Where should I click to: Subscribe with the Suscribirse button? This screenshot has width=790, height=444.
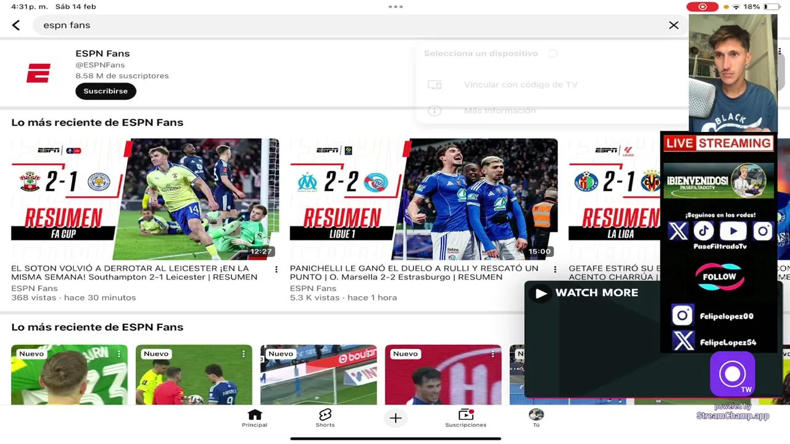106,91
